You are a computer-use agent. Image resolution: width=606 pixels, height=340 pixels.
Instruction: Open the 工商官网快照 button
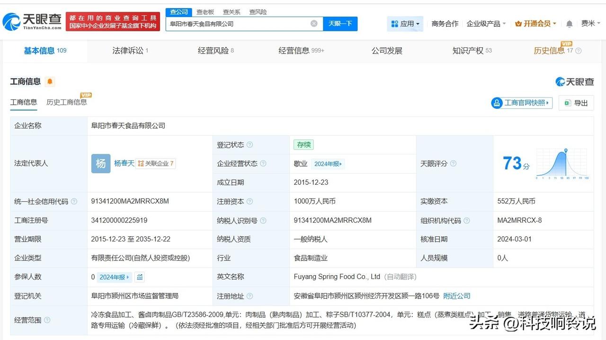[522, 103]
